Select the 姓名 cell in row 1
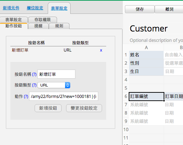This screenshot has height=145, width=183. 146,55
